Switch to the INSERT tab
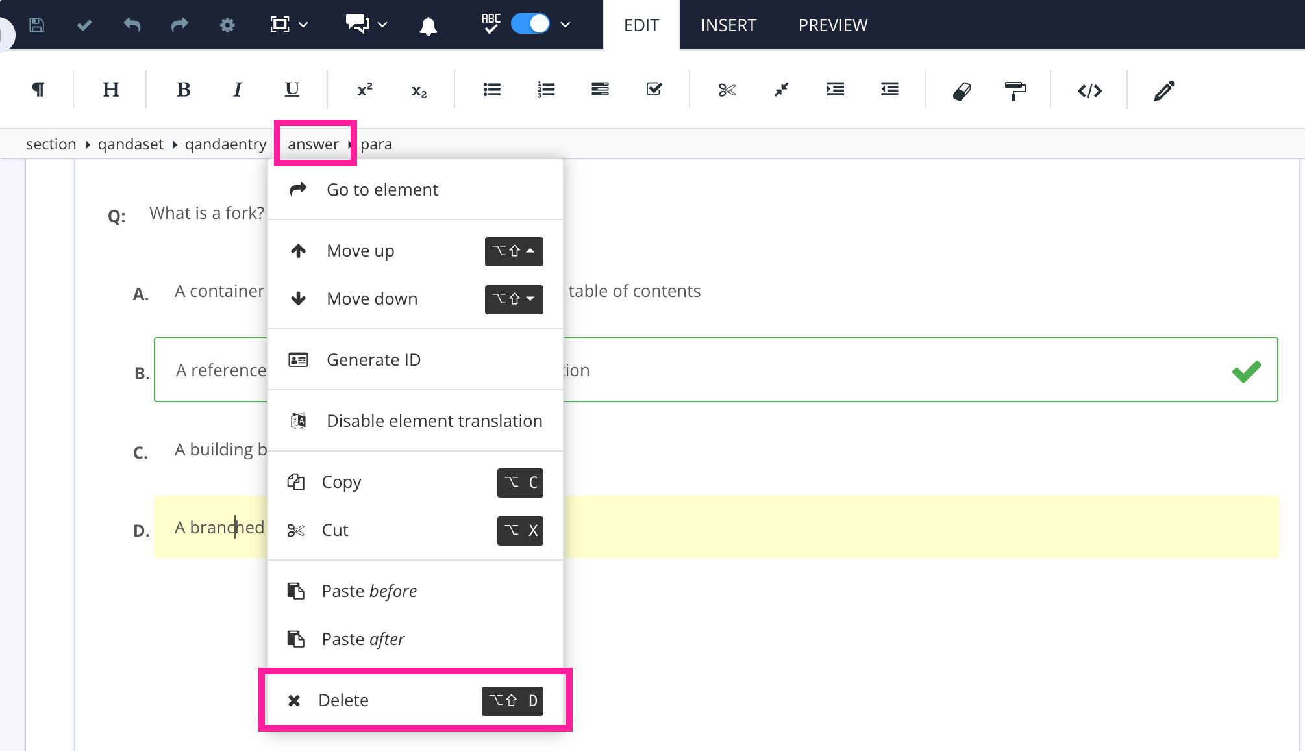This screenshot has height=751, width=1305. 728,25
